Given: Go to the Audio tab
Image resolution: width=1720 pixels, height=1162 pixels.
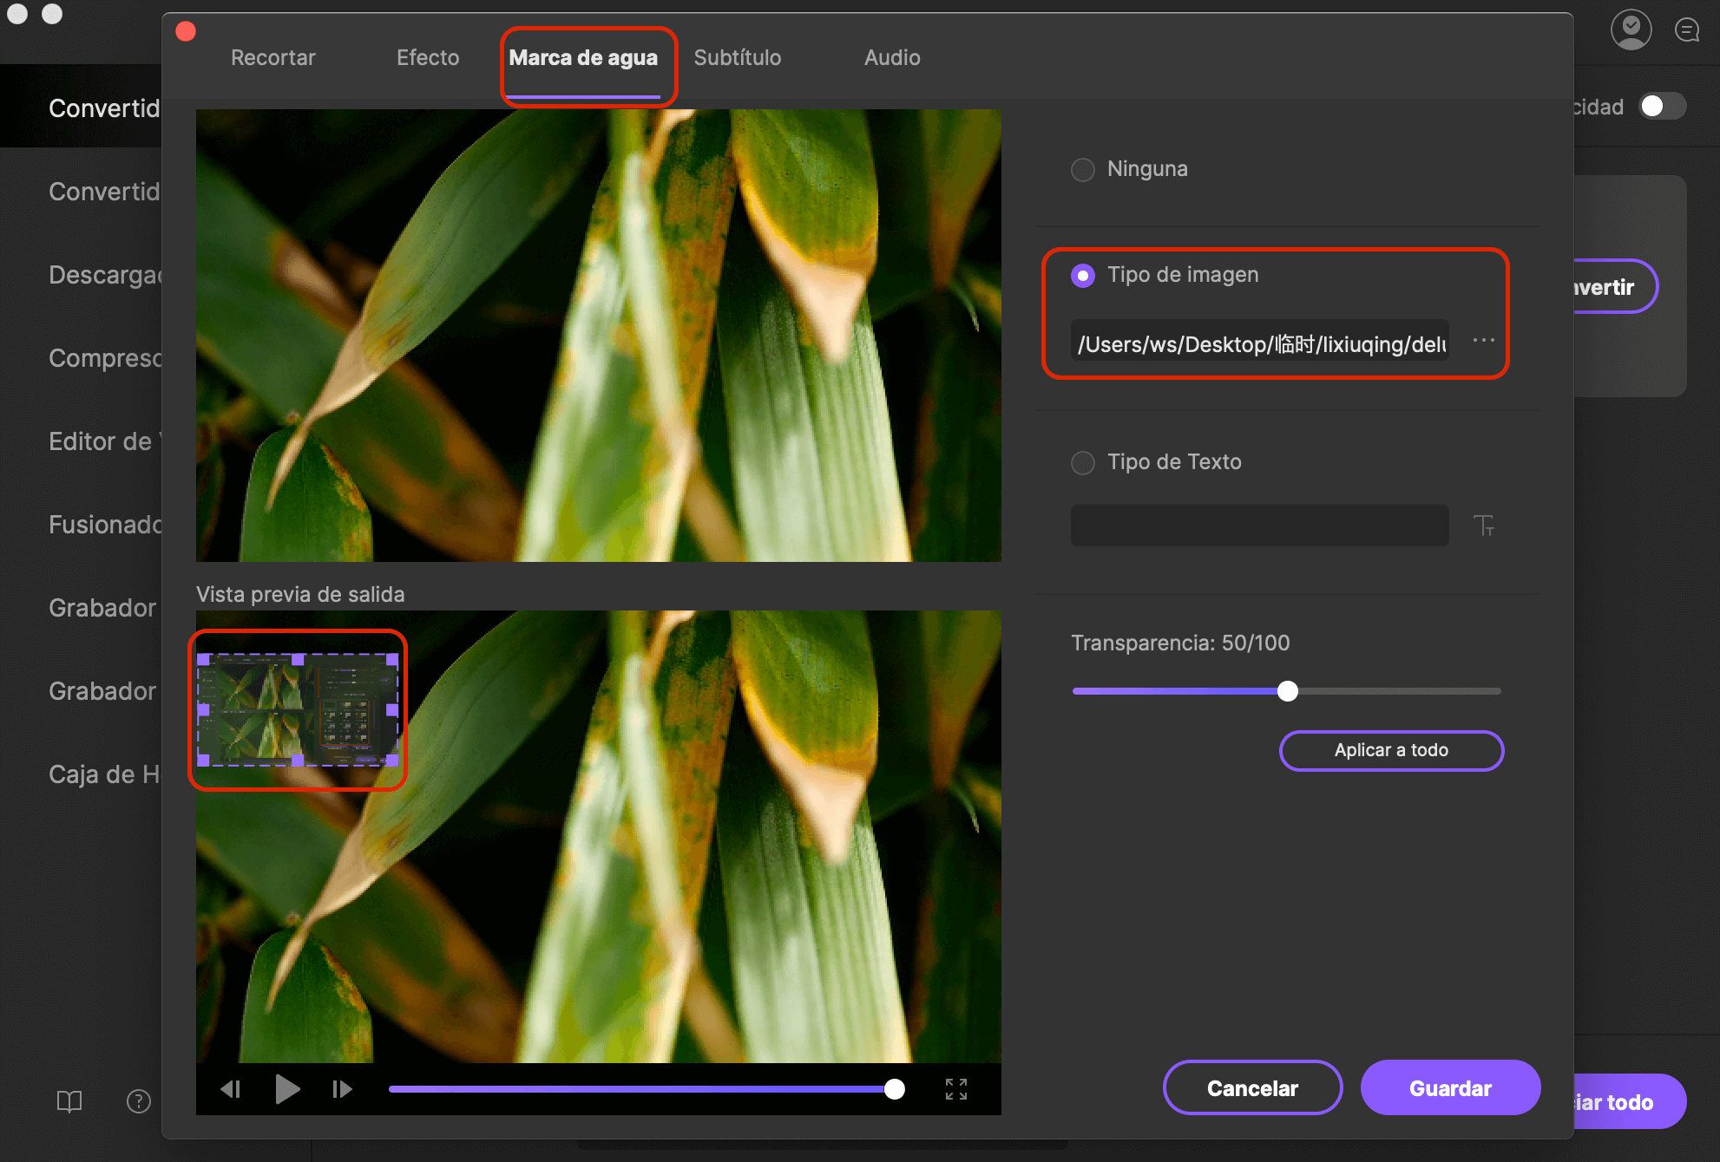Looking at the screenshot, I should tap(892, 57).
